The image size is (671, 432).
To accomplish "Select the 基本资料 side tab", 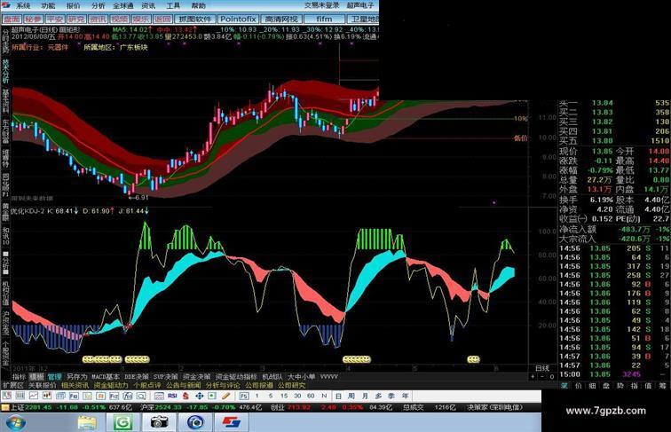I will tap(5, 101).
